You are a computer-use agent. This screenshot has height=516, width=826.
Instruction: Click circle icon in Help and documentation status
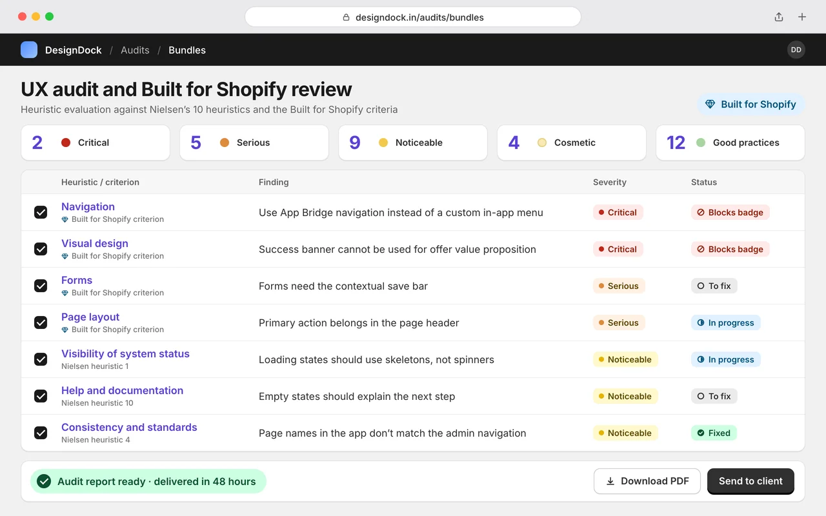click(701, 396)
